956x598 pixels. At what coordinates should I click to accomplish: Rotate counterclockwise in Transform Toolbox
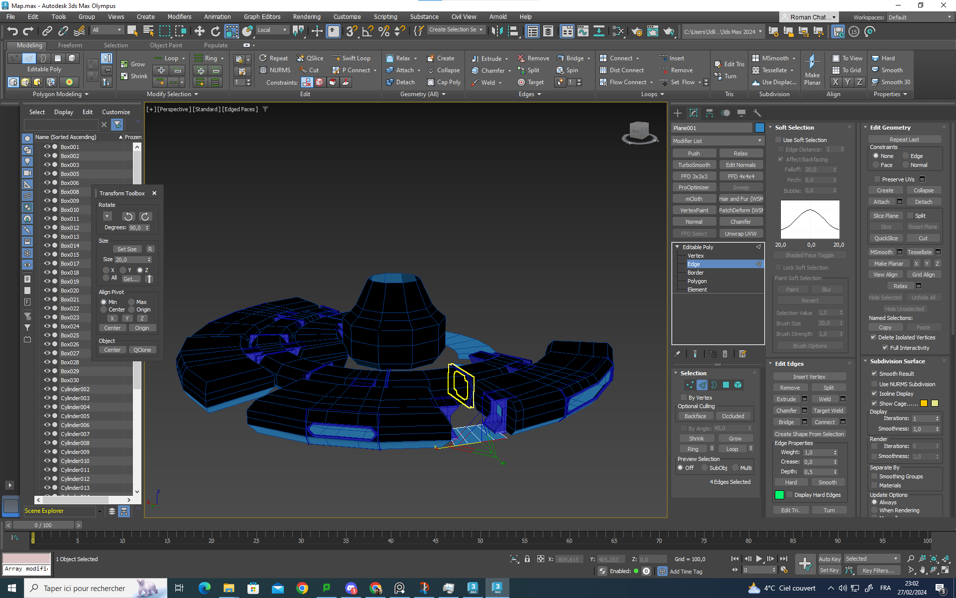pyautogui.click(x=128, y=216)
